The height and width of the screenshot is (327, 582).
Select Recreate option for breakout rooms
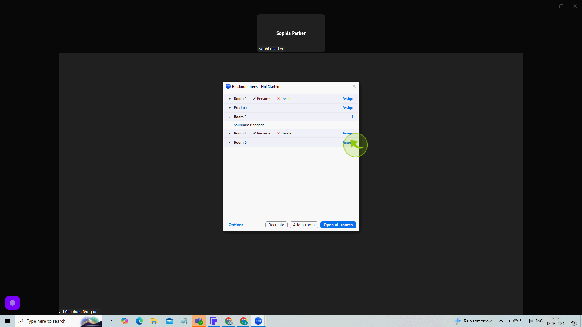276,224
